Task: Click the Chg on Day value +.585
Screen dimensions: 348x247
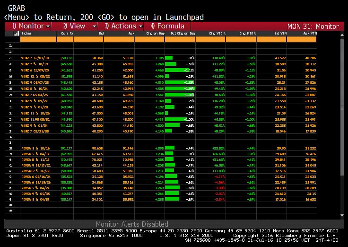Action: 159,89
